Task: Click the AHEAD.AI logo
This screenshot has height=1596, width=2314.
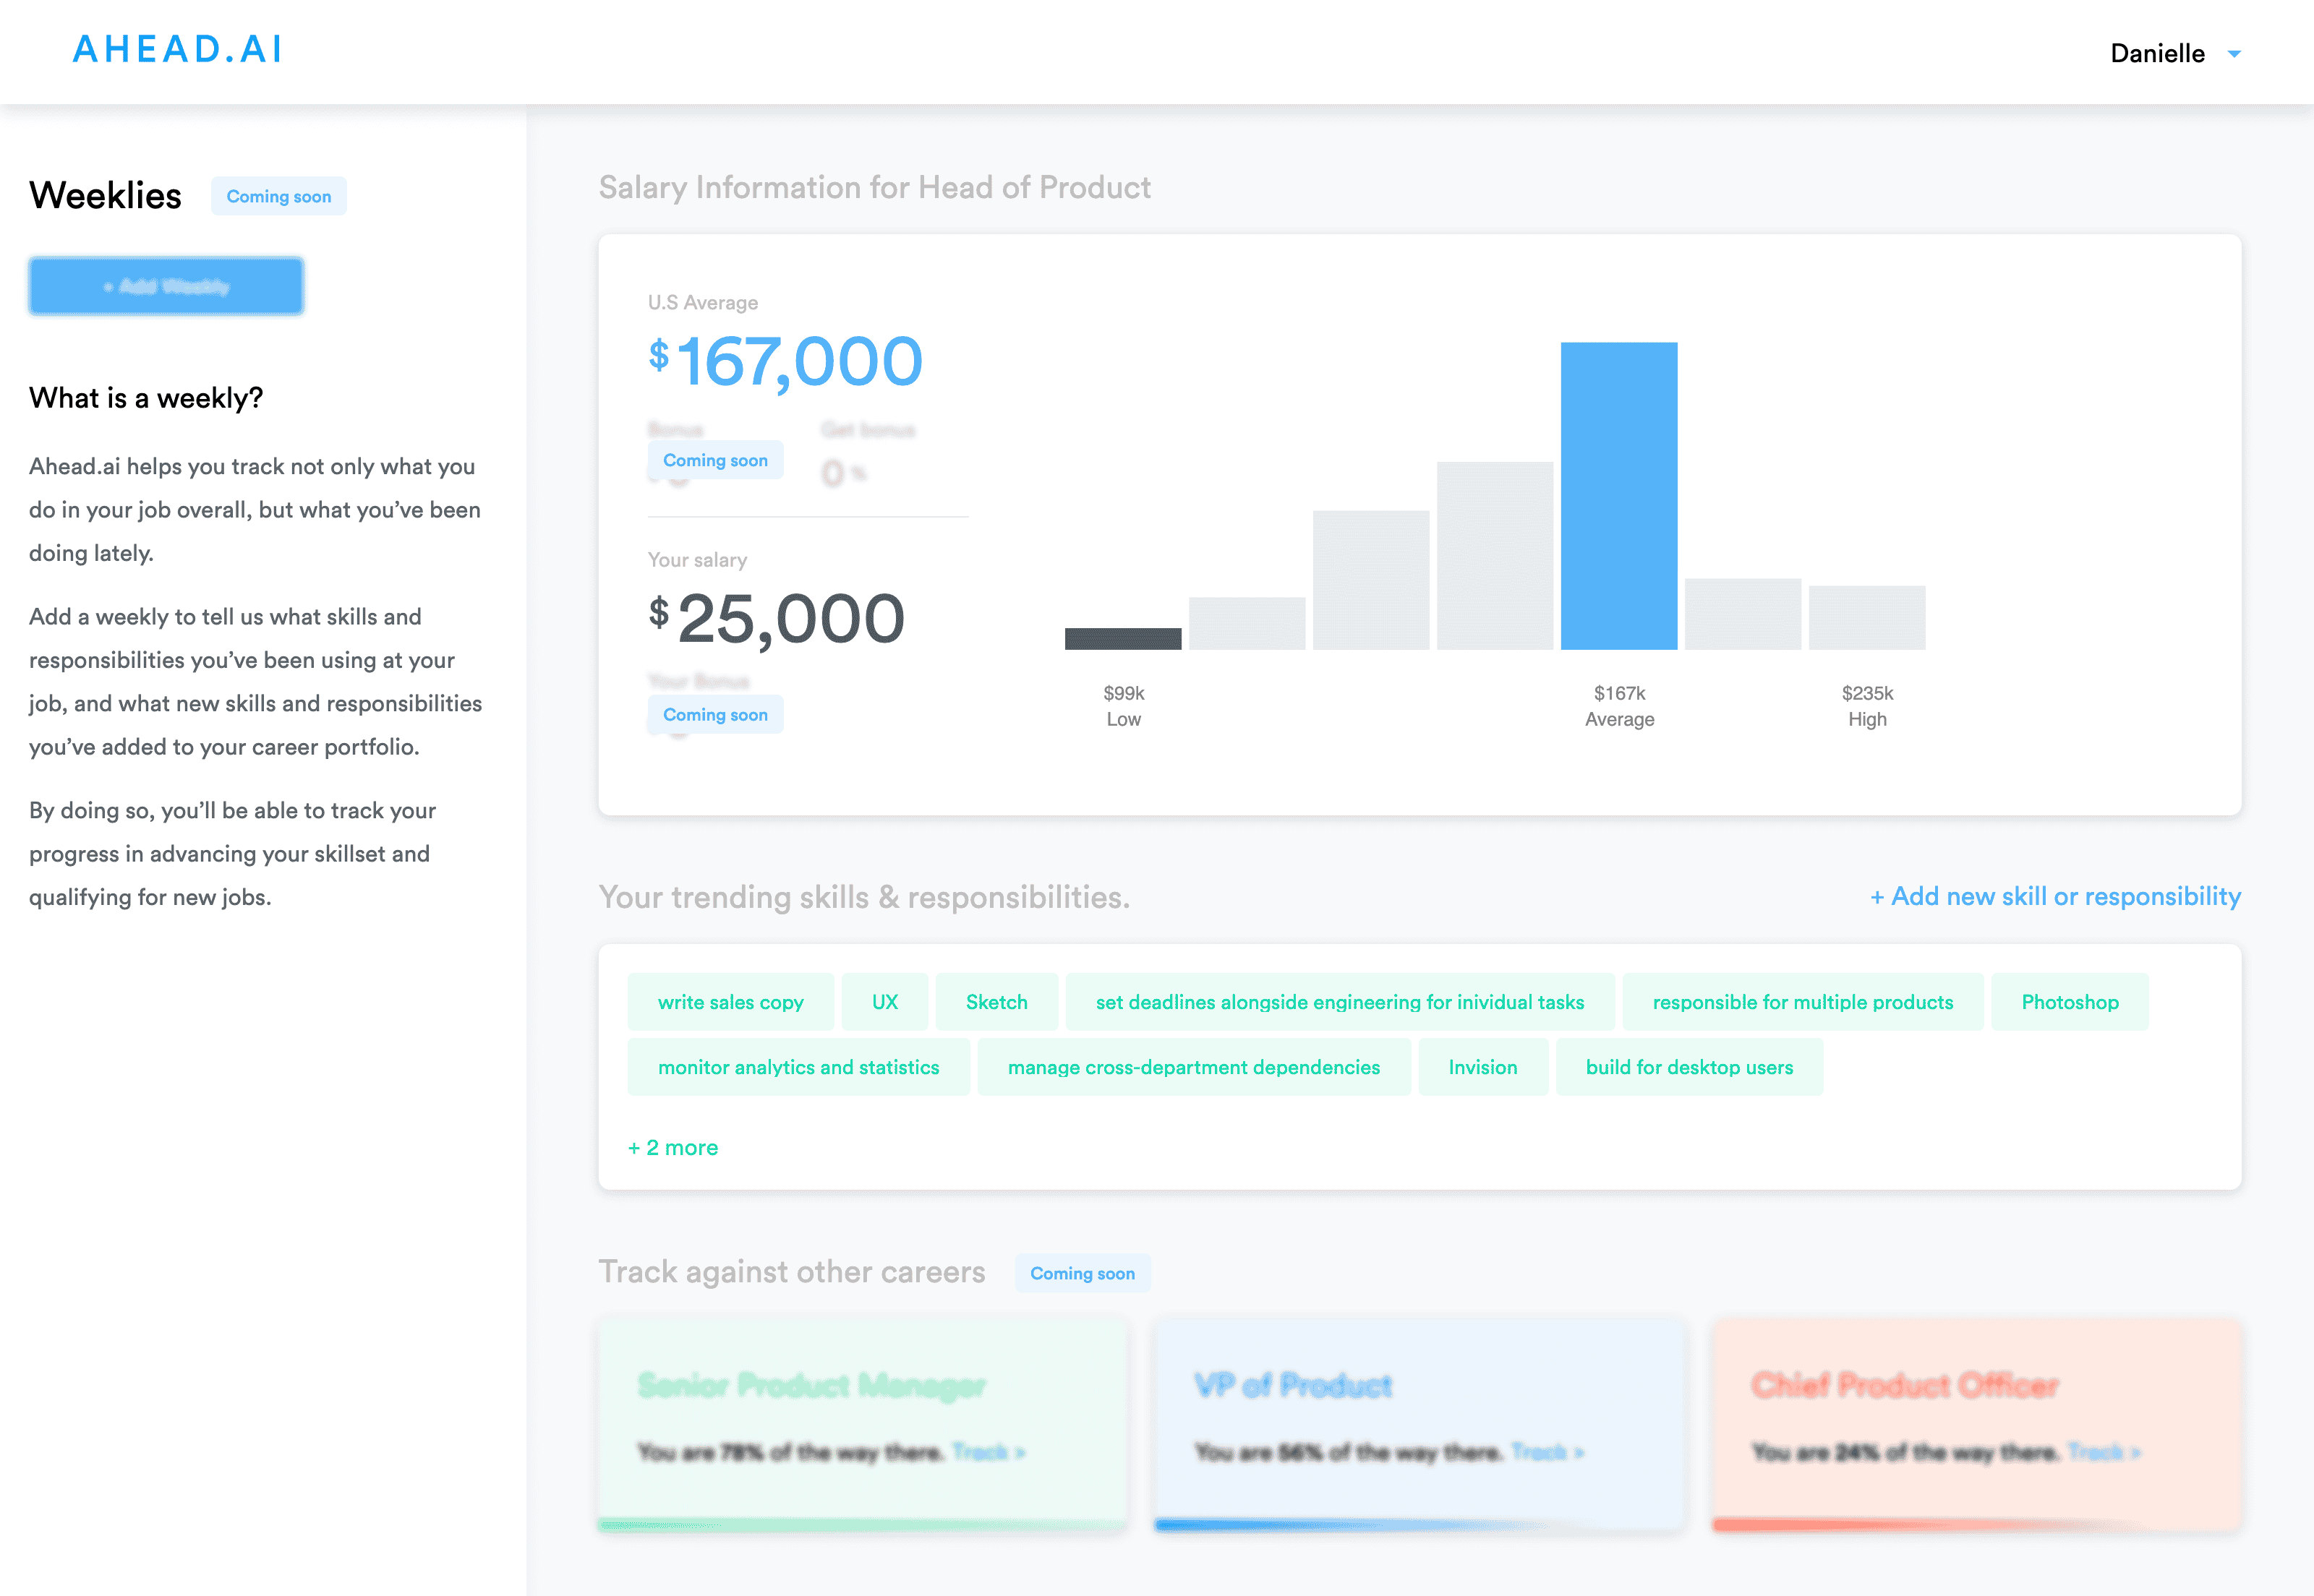Action: pos(177,49)
